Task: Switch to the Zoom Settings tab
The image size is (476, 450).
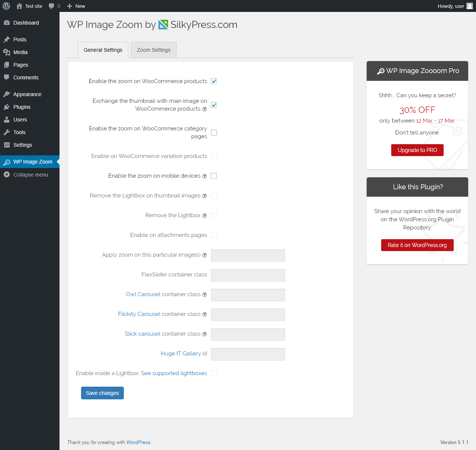Action: pyautogui.click(x=154, y=50)
